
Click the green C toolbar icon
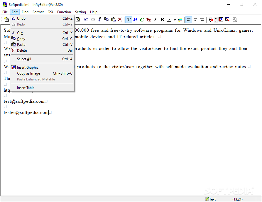[142, 20]
